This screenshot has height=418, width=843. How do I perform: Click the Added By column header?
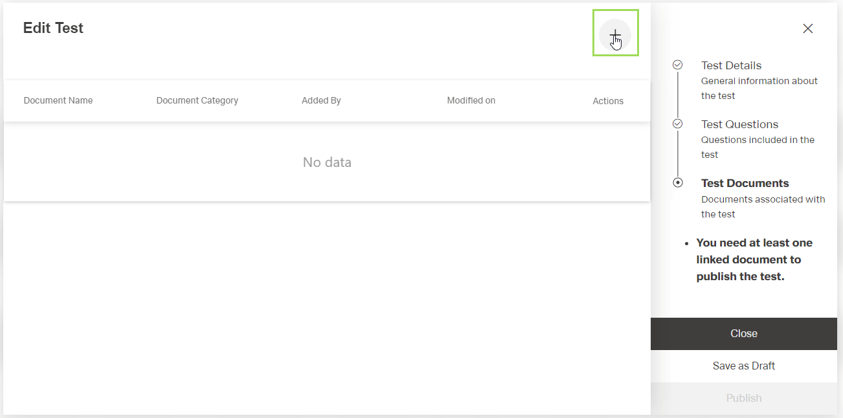coord(321,100)
